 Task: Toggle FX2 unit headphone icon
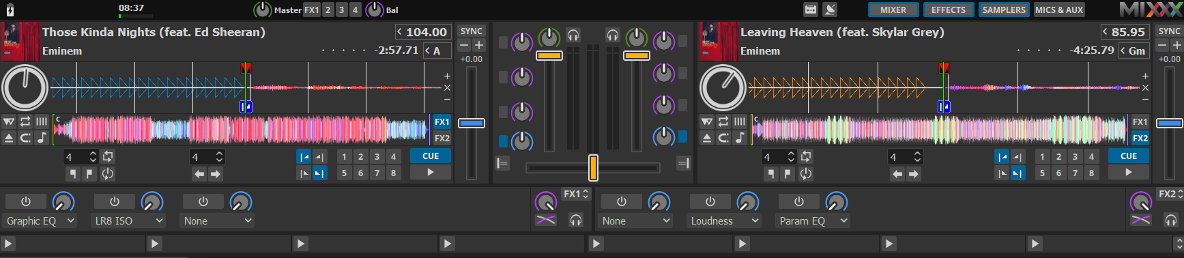(x=1171, y=220)
